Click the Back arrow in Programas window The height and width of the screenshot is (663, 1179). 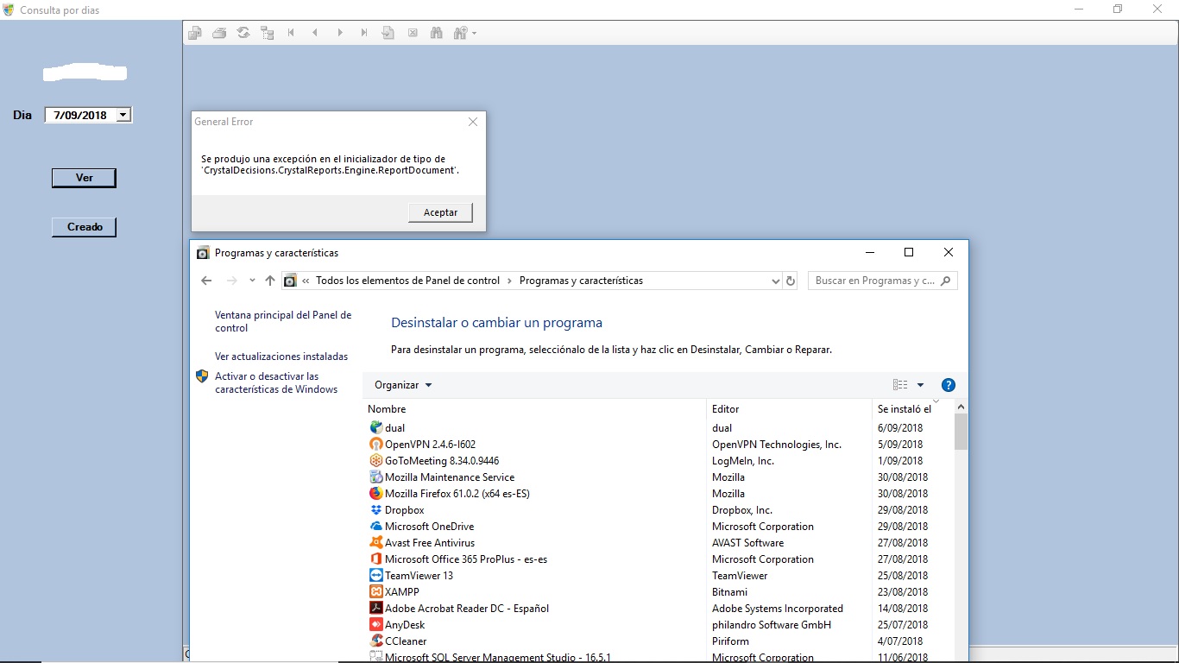tap(206, 281)
